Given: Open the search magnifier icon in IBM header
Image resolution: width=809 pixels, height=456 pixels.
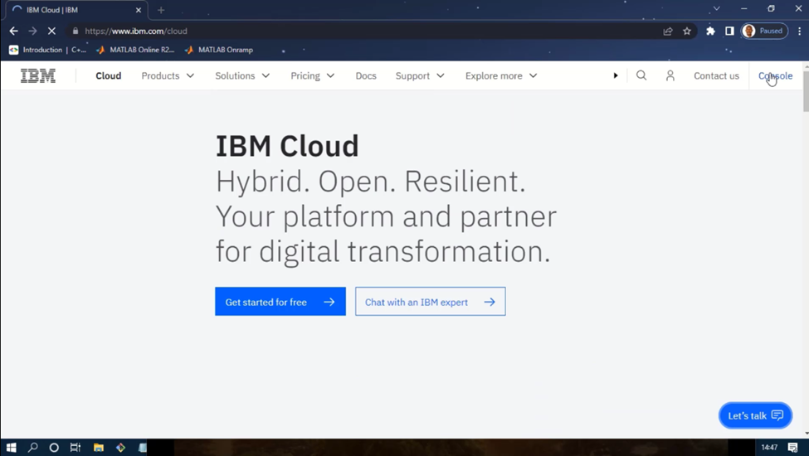Looking at the screenshot, I should click(641, 75).
